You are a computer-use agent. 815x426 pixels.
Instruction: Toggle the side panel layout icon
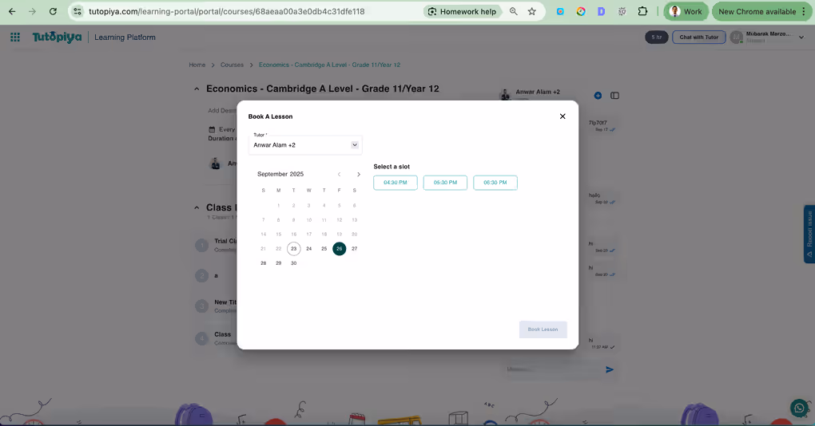click(x=615, y=96)
